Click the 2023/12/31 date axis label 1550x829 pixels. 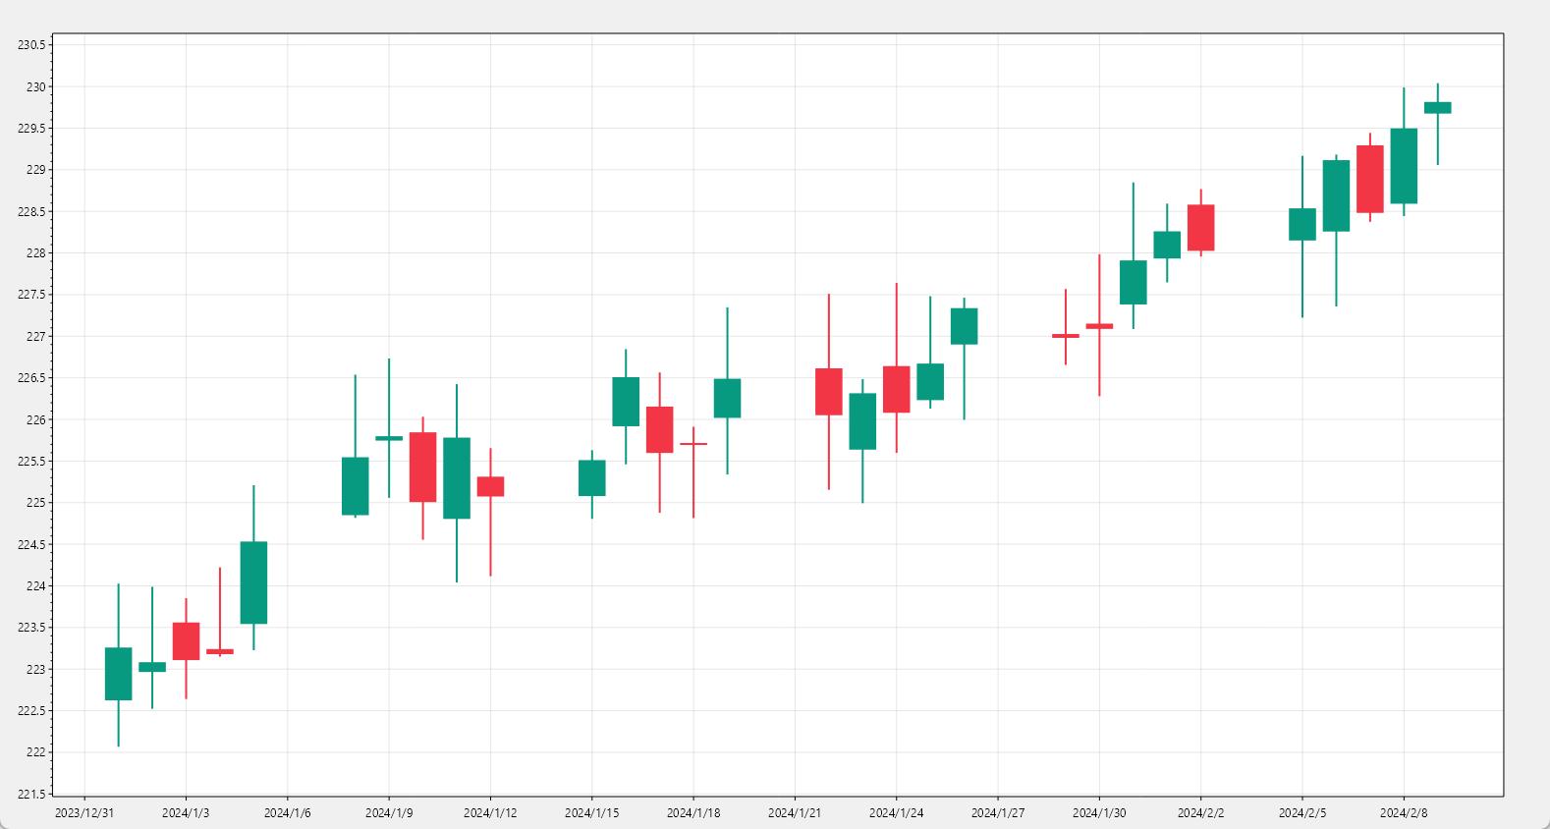(x=83, y=813)
